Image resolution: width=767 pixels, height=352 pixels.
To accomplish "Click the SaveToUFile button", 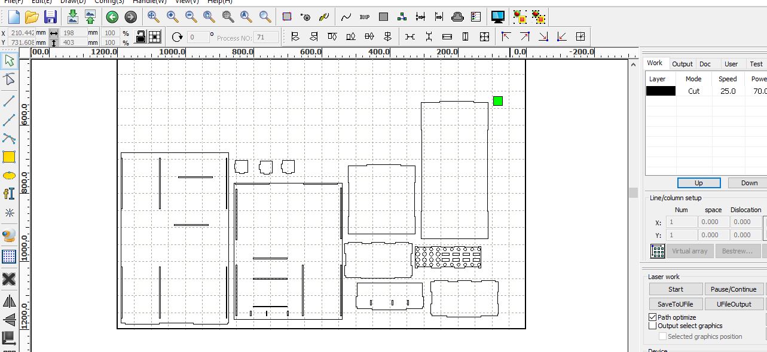I will tap(676, 304).
